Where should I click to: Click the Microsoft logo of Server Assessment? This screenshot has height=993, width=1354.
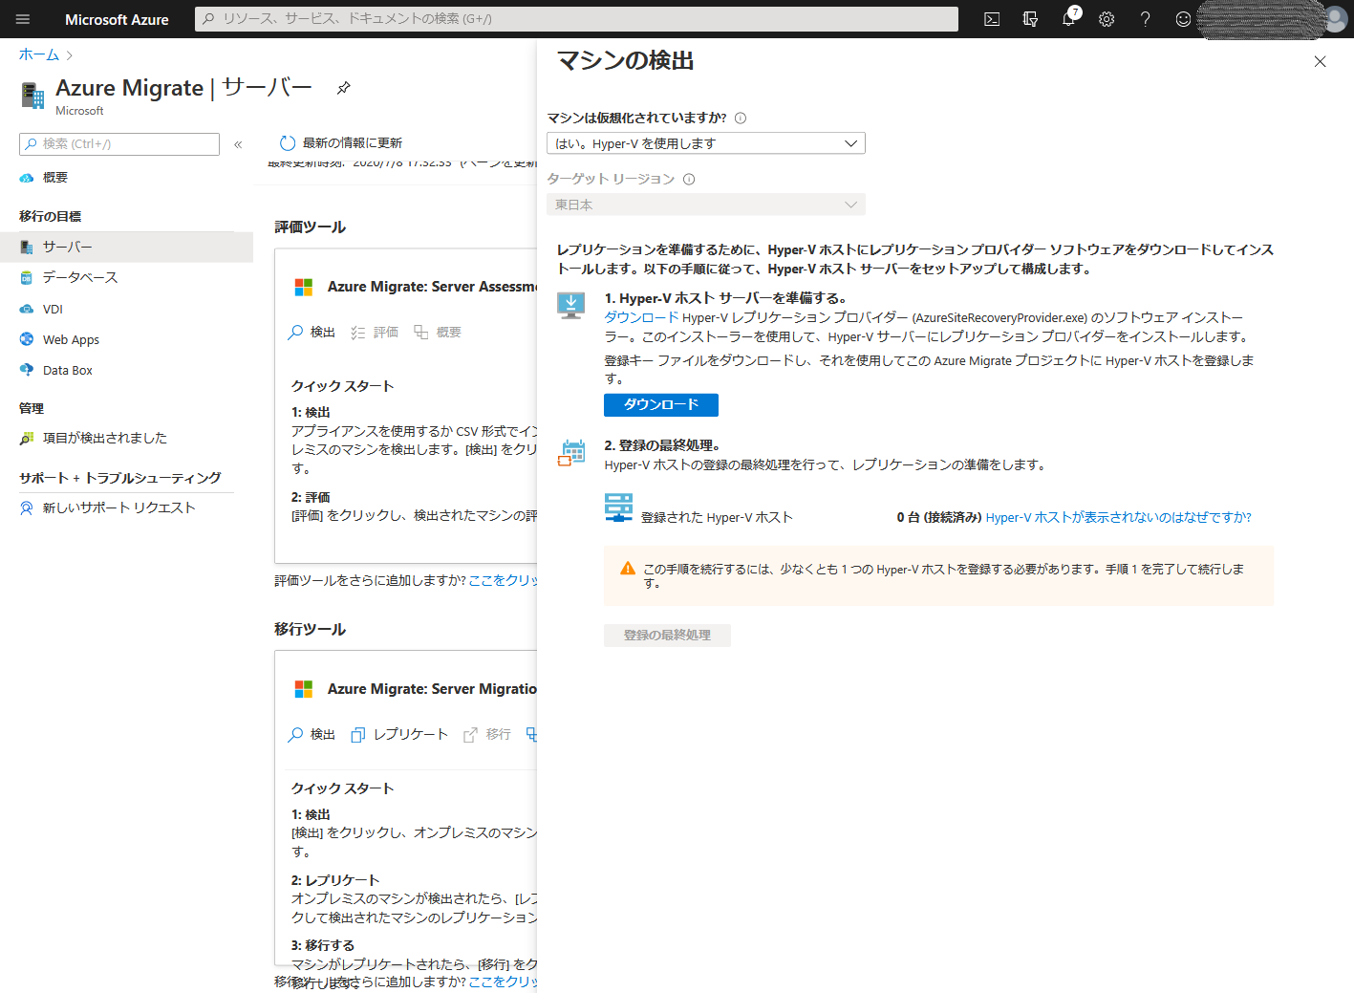tap(304, 287)
